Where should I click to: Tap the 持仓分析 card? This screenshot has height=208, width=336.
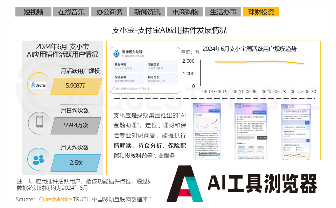(162, 79)
